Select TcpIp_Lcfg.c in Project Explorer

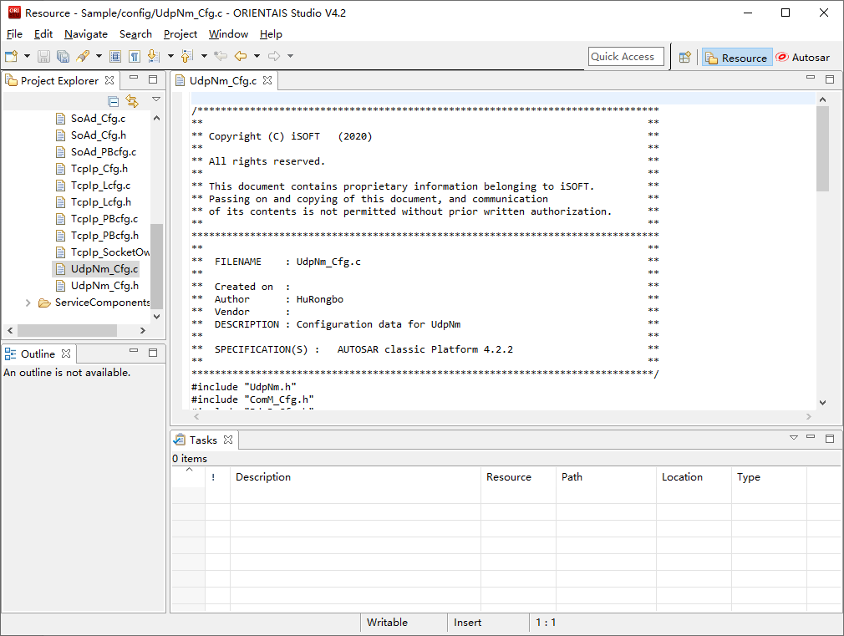(x=100, y=186)
